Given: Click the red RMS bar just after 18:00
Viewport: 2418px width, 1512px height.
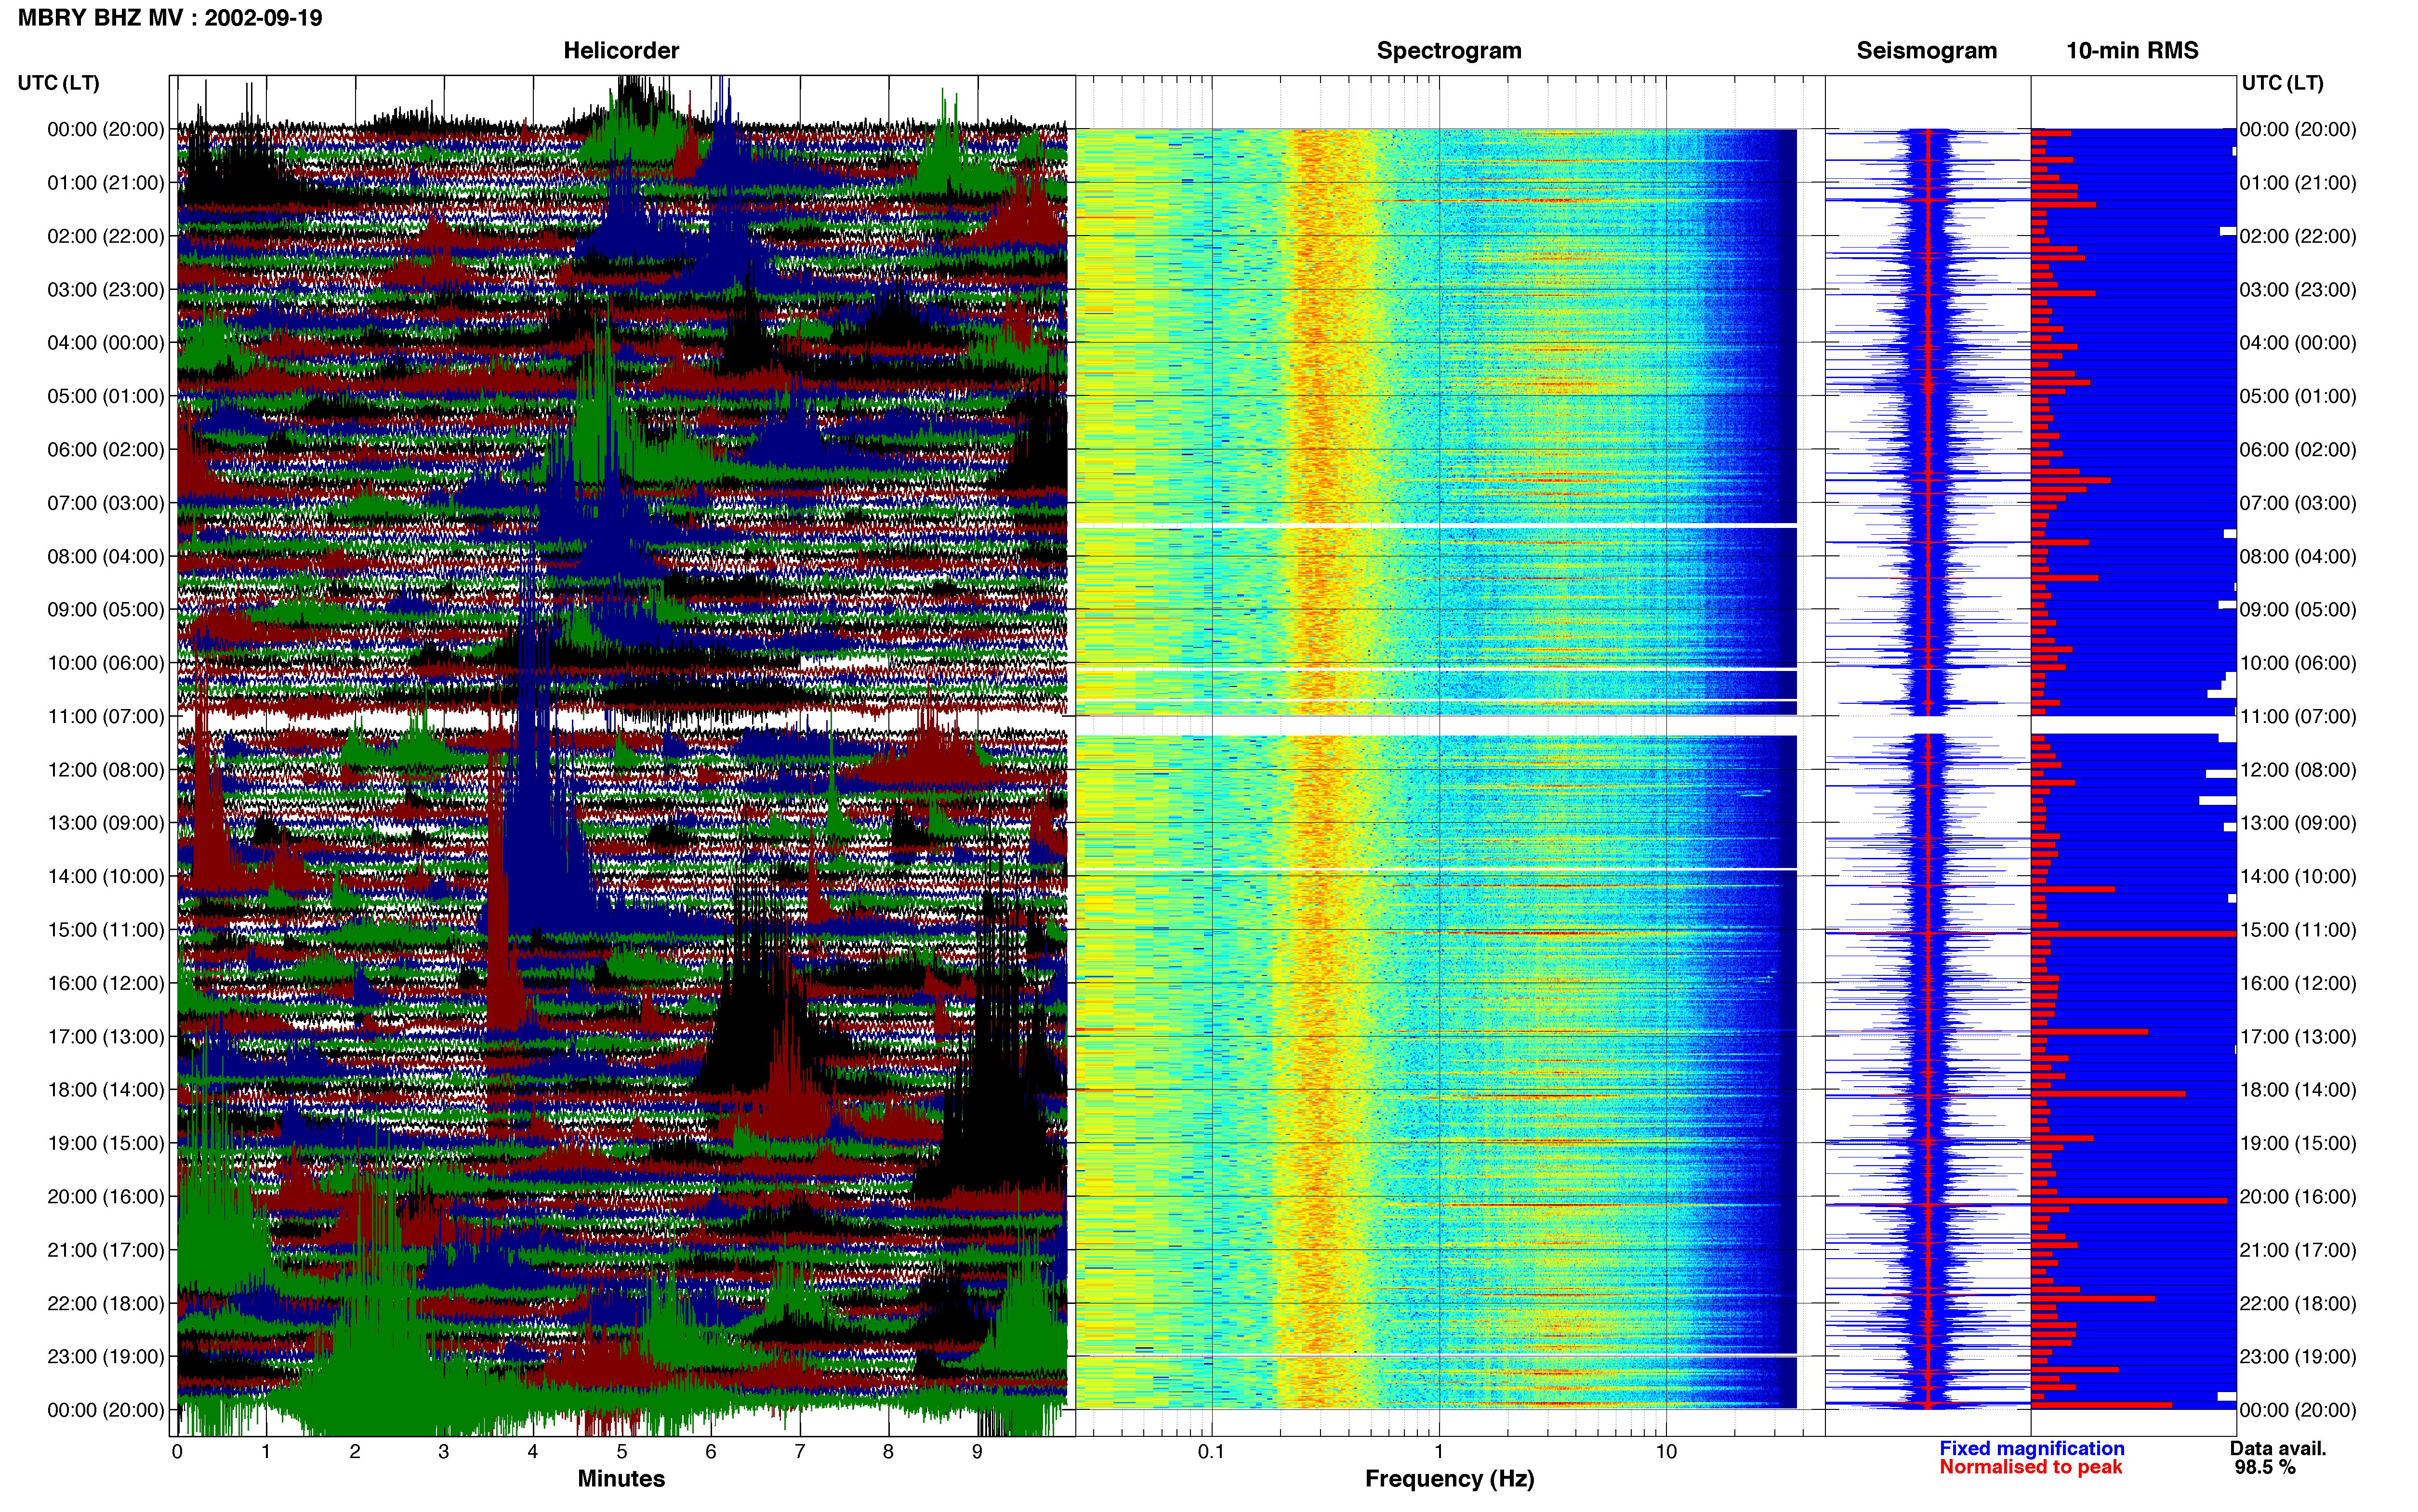Looking at the screenshot, I should [2108, 1094].
